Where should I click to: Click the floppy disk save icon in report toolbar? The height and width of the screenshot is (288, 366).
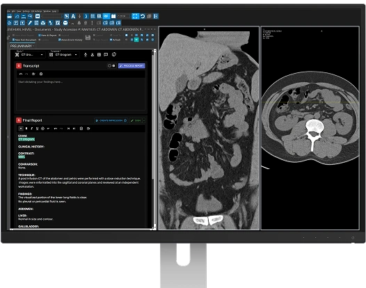[x=88, y=38]
